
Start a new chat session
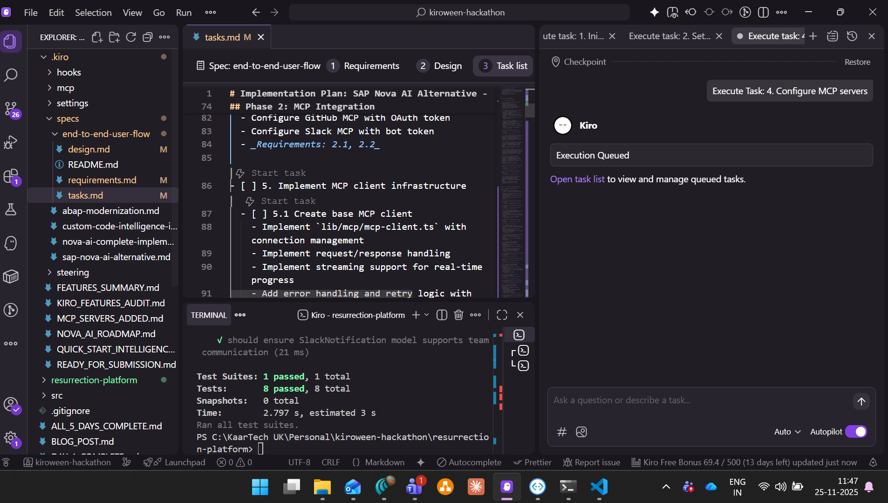[x=813, y=36]
